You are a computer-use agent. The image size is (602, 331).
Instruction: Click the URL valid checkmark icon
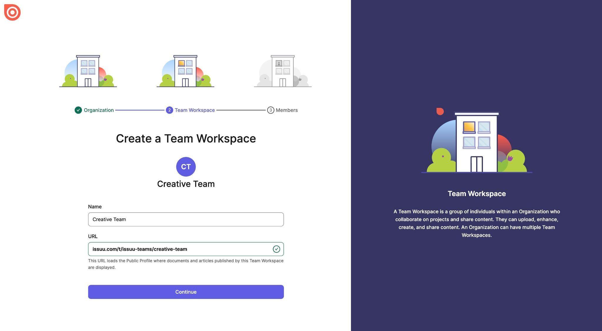[x=276, y=249]
